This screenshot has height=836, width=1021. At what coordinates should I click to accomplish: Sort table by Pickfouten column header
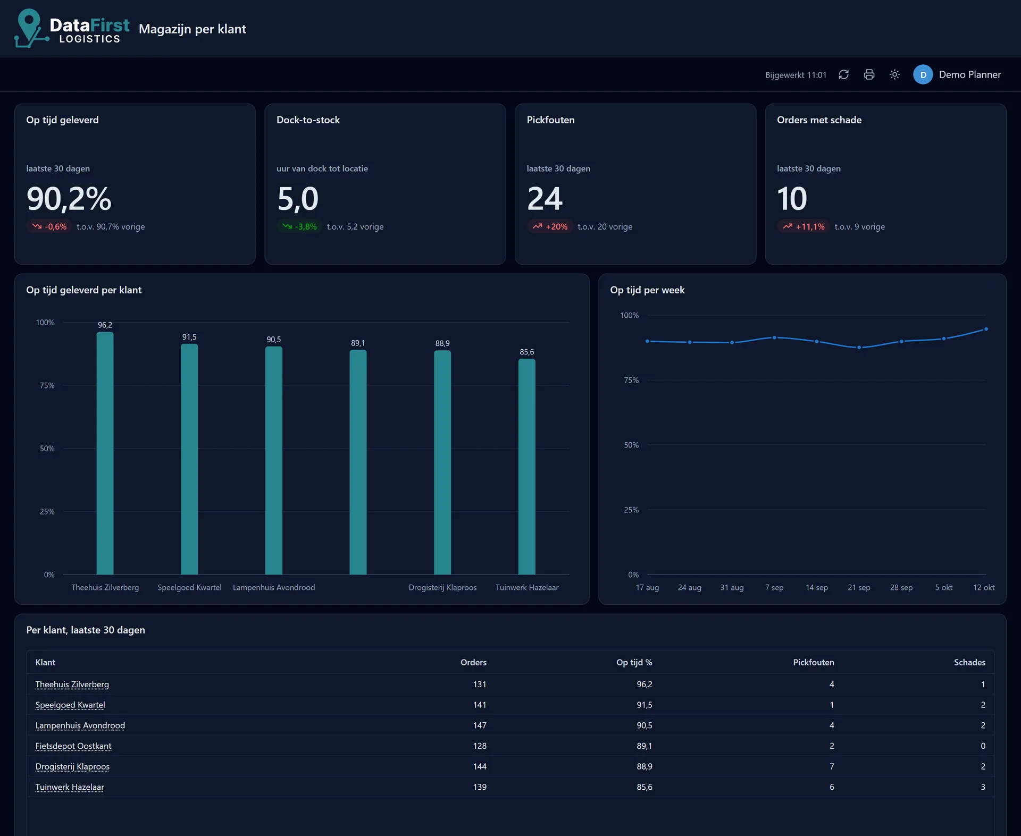coord(813,663)
